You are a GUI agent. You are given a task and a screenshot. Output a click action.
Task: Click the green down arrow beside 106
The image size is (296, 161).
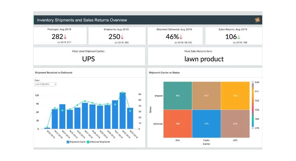tap(239, 37)
